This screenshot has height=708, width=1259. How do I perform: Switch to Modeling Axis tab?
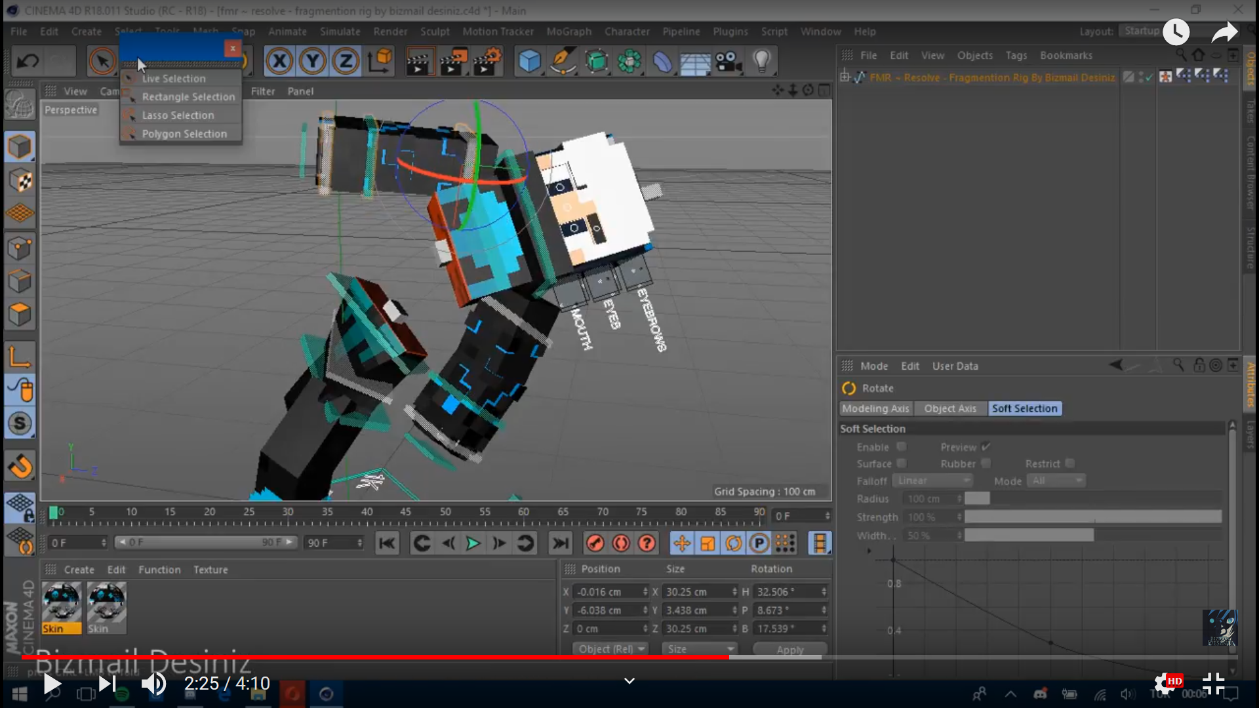tap(875, 408)
